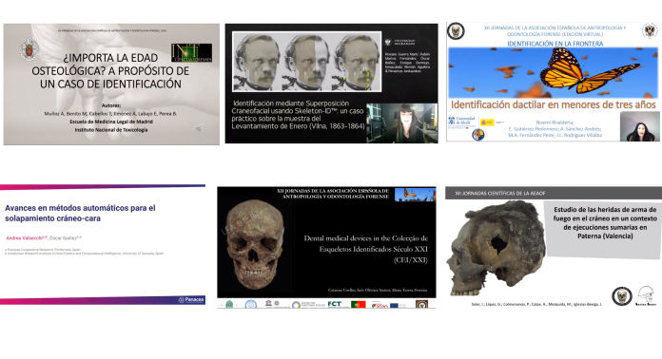Open the Skeleton-ID craniofacial superposition slide
Screen dimensions: 662x359
[331, 84]
